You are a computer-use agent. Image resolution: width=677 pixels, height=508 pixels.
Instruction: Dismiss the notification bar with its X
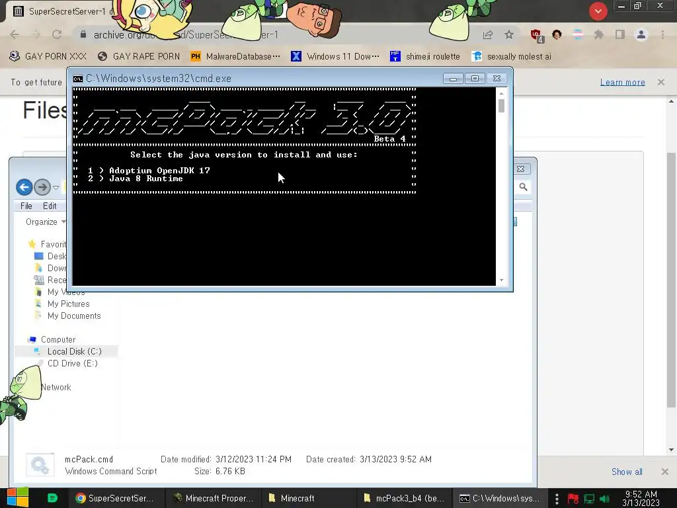[x=661, y=82]
